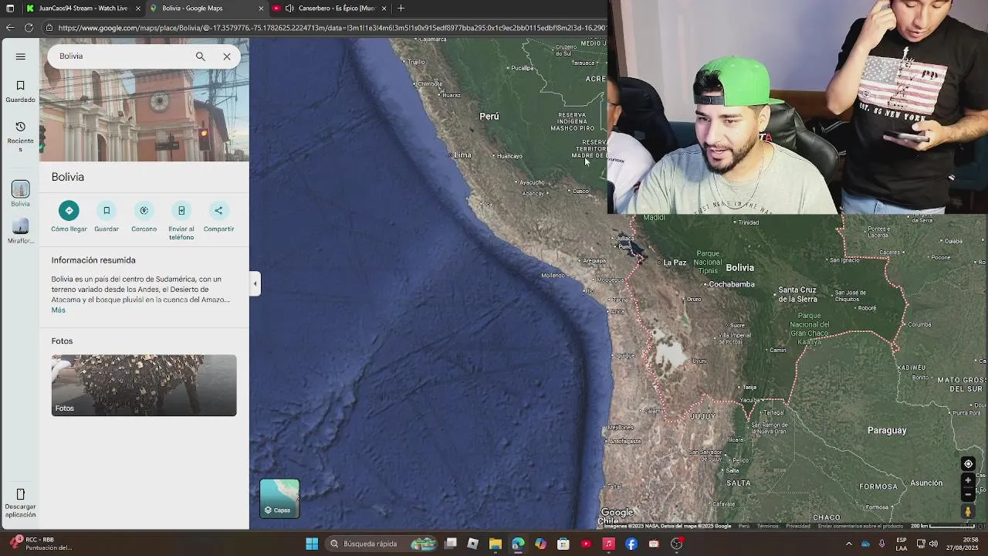Open Microsoft Edge from taskbar
The width and height of the screenshot is (988, 556).
tap(518, 544)
